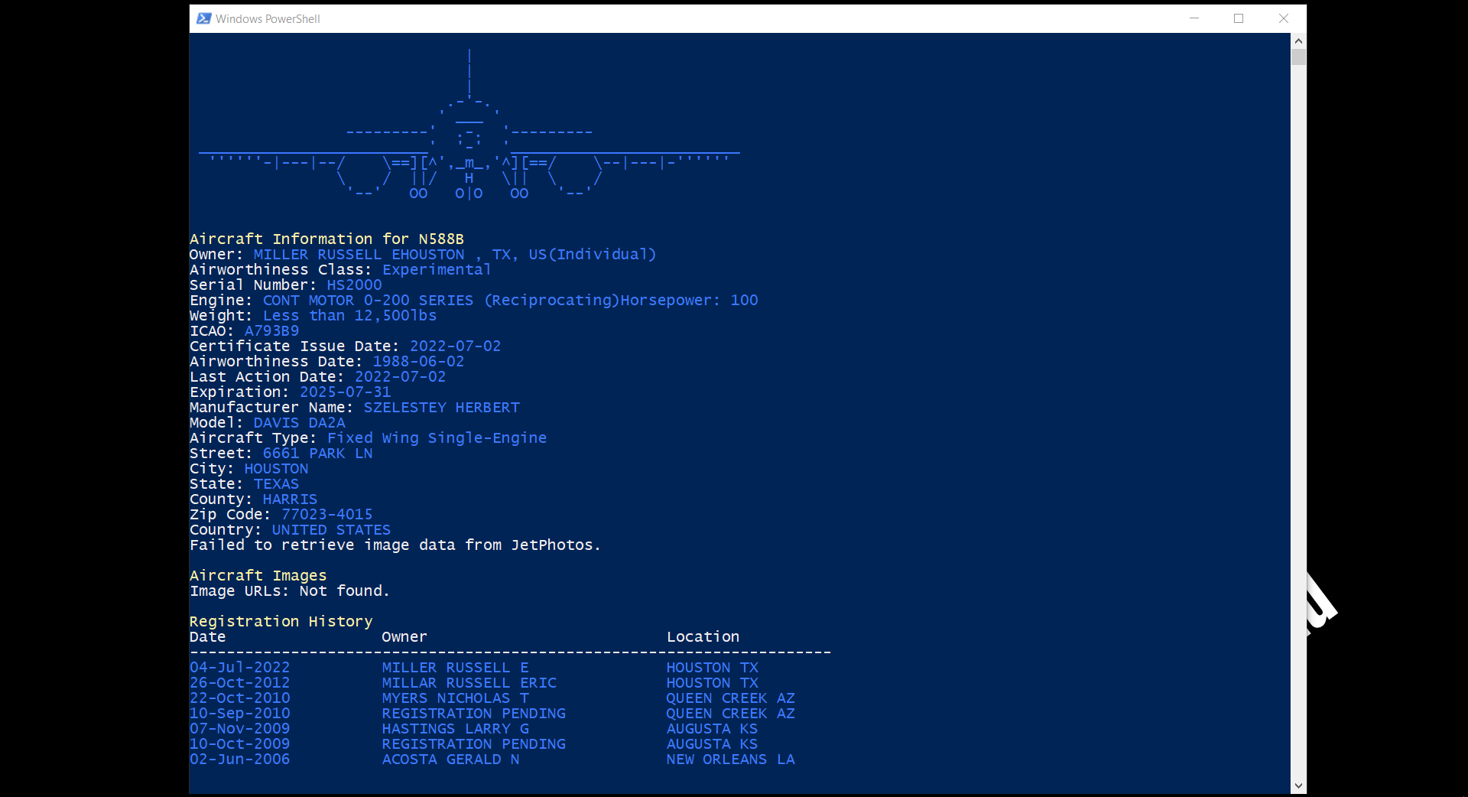Click the weight value 'Less than 12,500lbs'
Viewport: 1468px width, 797px height.
tap(349, 316)
